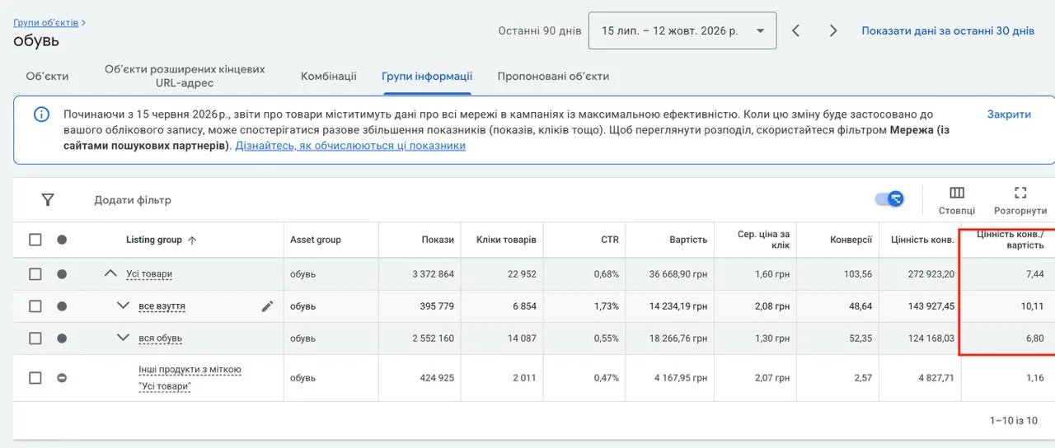Viewport: 1055px width, 448px height.
Task: Toggle the blue table view switch
Action: 889,198
